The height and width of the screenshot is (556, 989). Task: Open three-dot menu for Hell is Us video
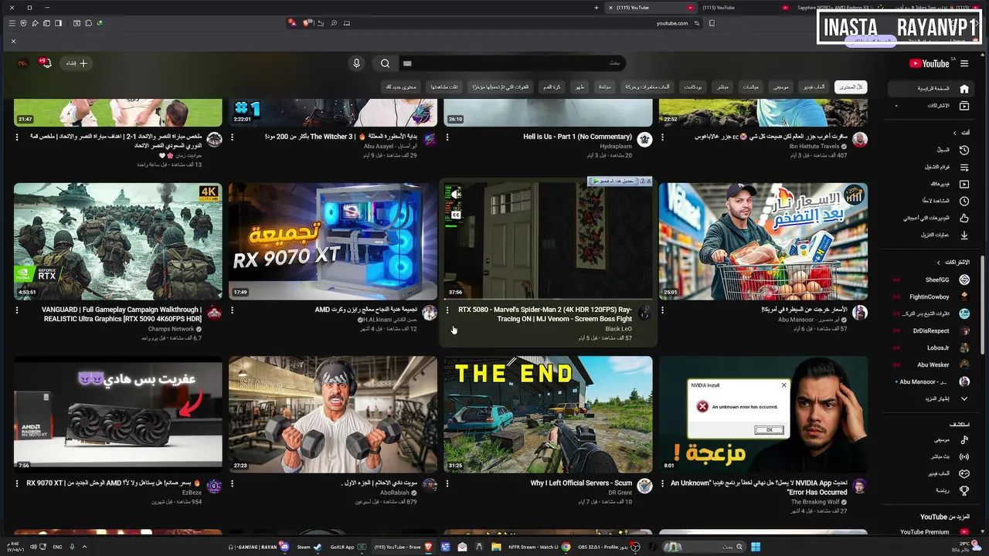point(447,137)
